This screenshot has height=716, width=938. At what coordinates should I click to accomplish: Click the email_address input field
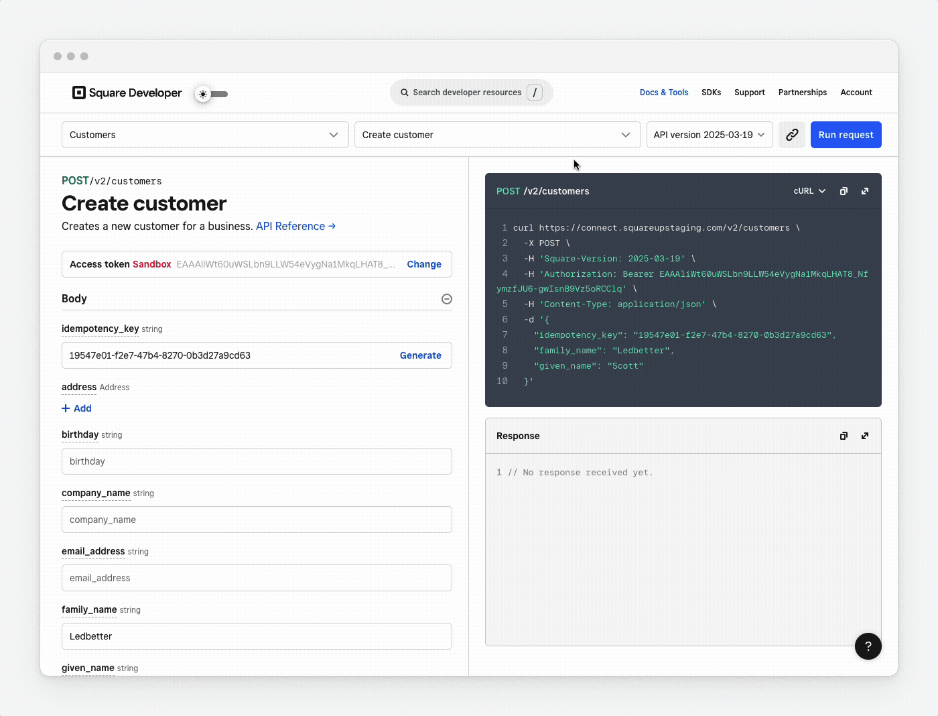(257, 578)
